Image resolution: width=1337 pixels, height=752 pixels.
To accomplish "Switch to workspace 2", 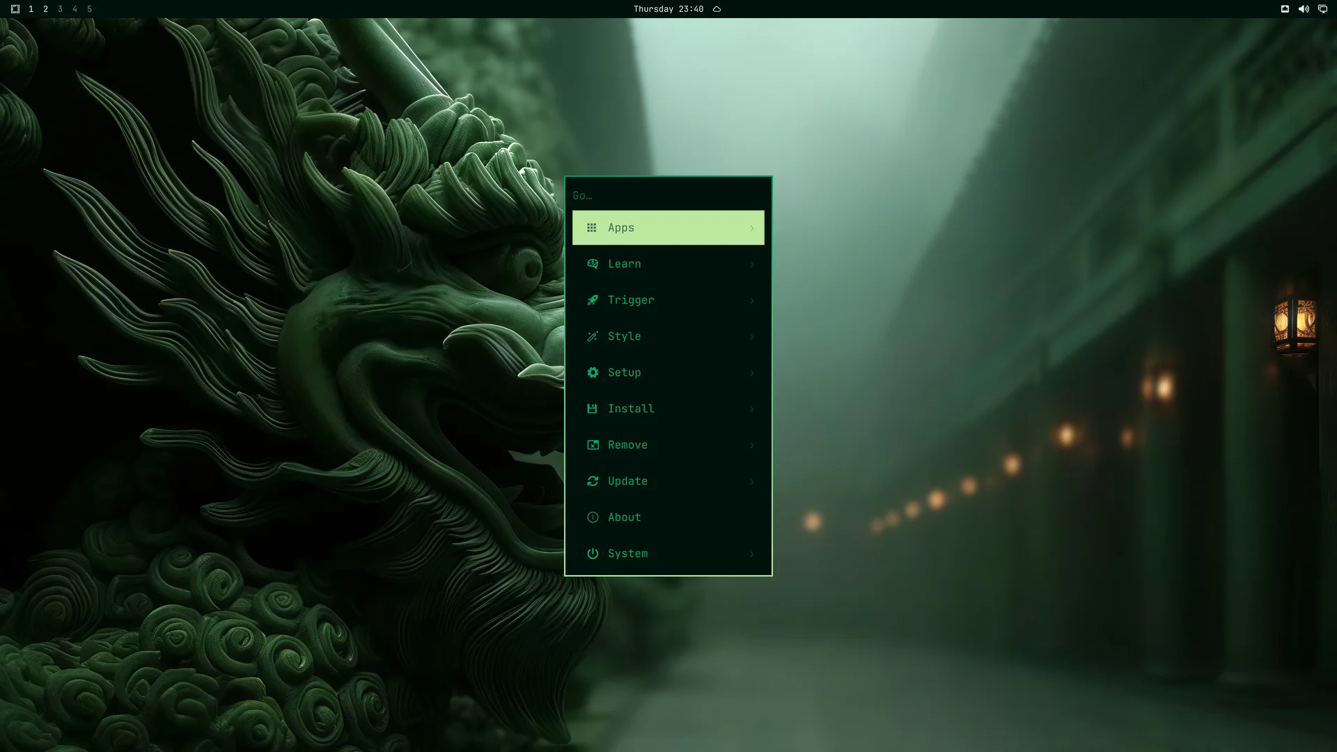I will tap(45, 9).
